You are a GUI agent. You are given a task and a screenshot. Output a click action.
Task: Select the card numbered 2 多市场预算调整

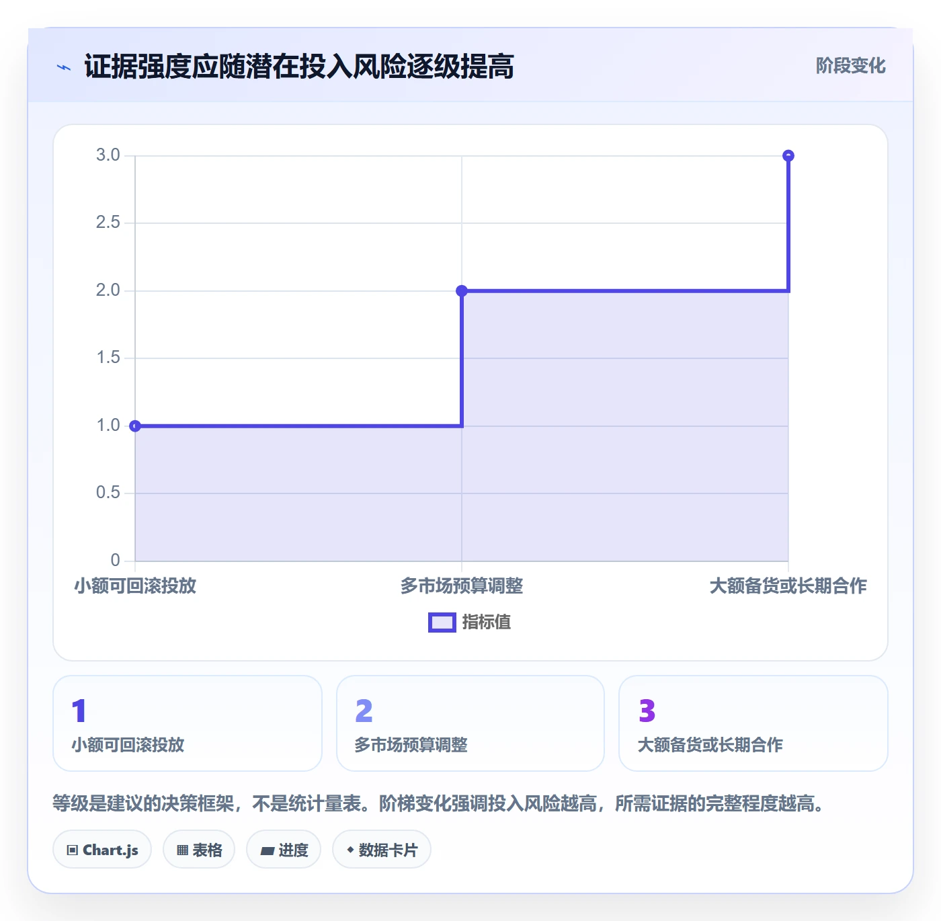pos(470,723)
